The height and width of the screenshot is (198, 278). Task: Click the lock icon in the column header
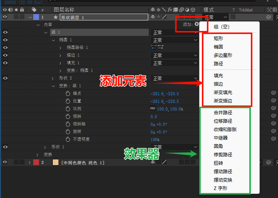[22, 10]
